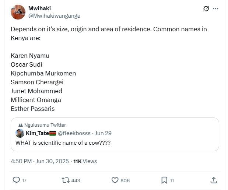Screen dimensions: 228x190
Task: Click Kim_Tate's small avatar
Action: click(x=20, y=133)
